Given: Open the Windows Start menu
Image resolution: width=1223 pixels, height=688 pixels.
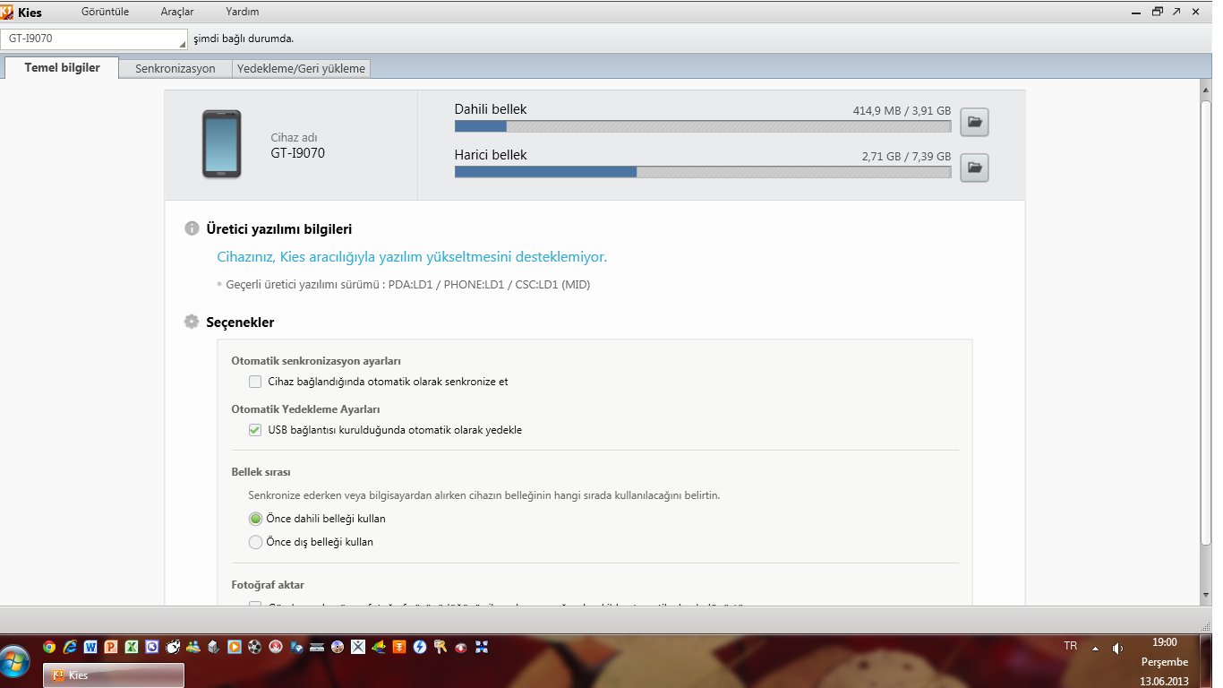Looking at the screenshot, I should pyautogui.click(x=15, y=663).
